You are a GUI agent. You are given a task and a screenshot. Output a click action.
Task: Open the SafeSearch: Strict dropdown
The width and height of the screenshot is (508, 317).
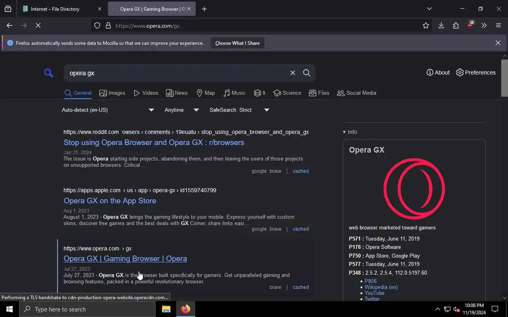239,110
